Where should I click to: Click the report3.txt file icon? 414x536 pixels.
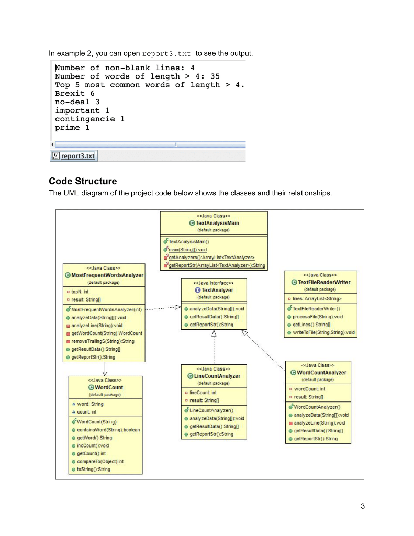55,156
